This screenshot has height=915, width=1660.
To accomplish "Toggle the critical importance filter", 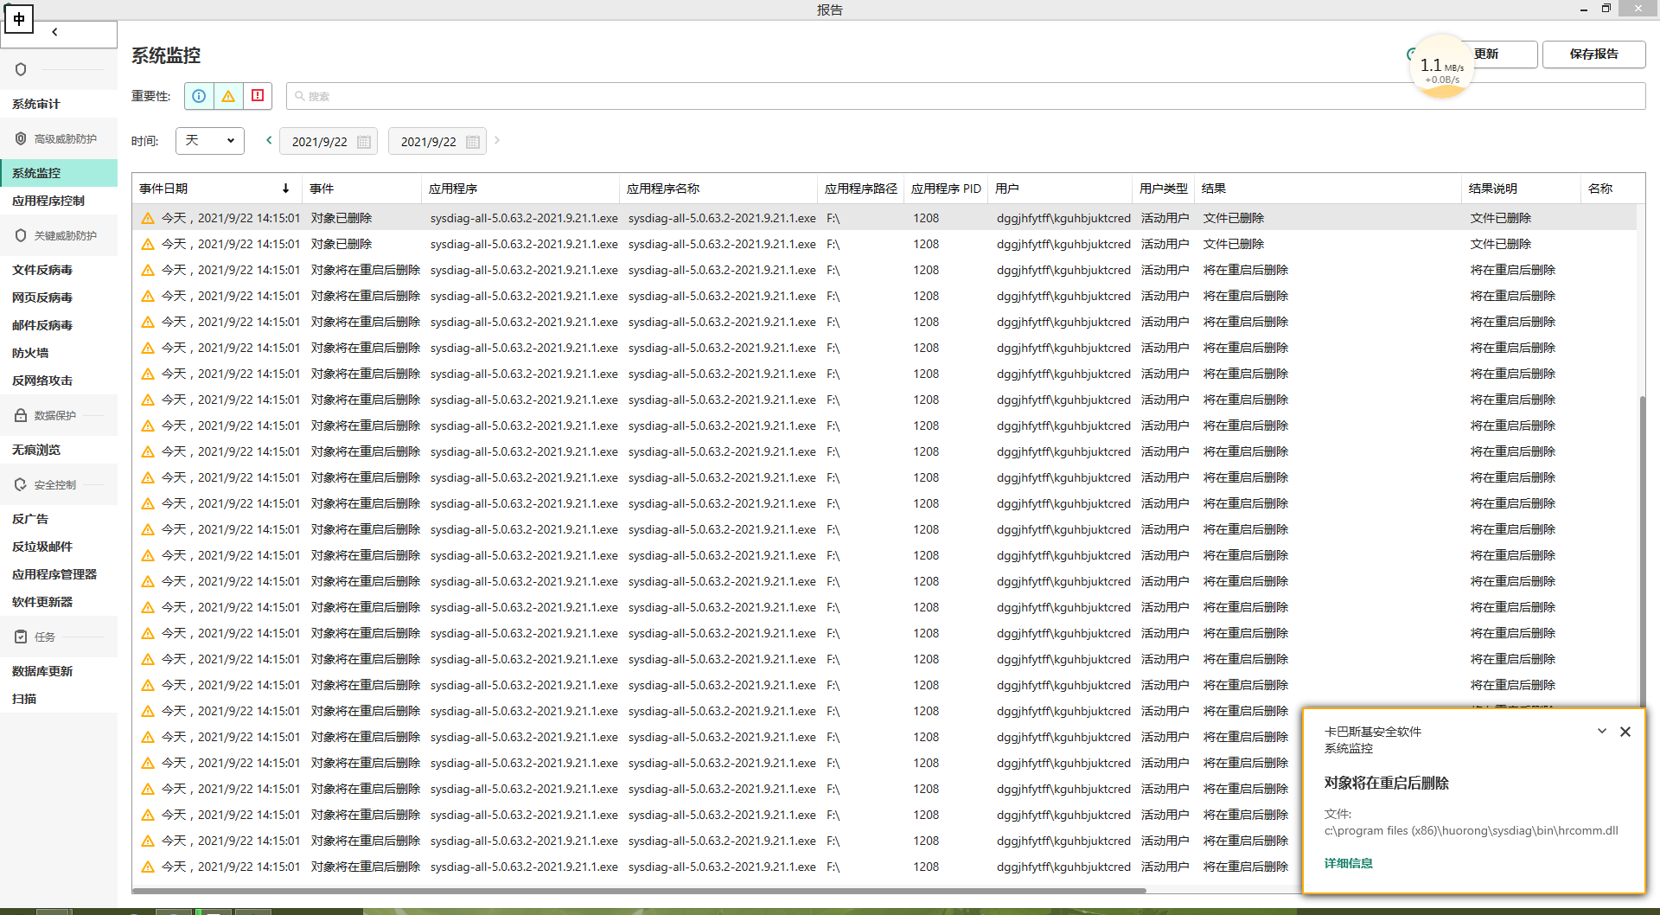I will [x=258, y=96].
